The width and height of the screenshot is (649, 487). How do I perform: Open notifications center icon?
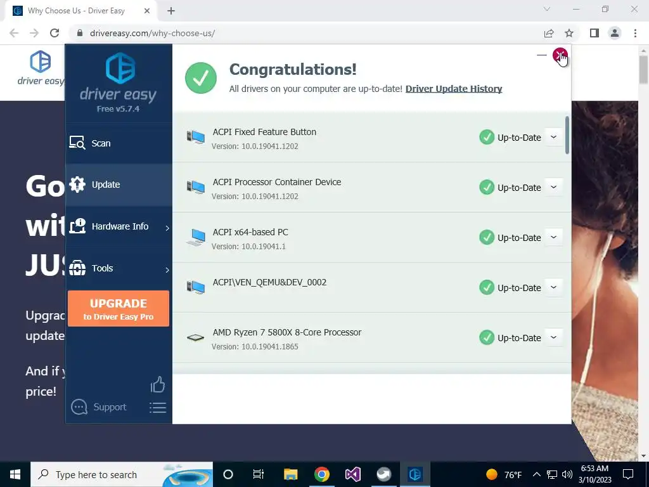pyautogui.click(x=628, y=474)
